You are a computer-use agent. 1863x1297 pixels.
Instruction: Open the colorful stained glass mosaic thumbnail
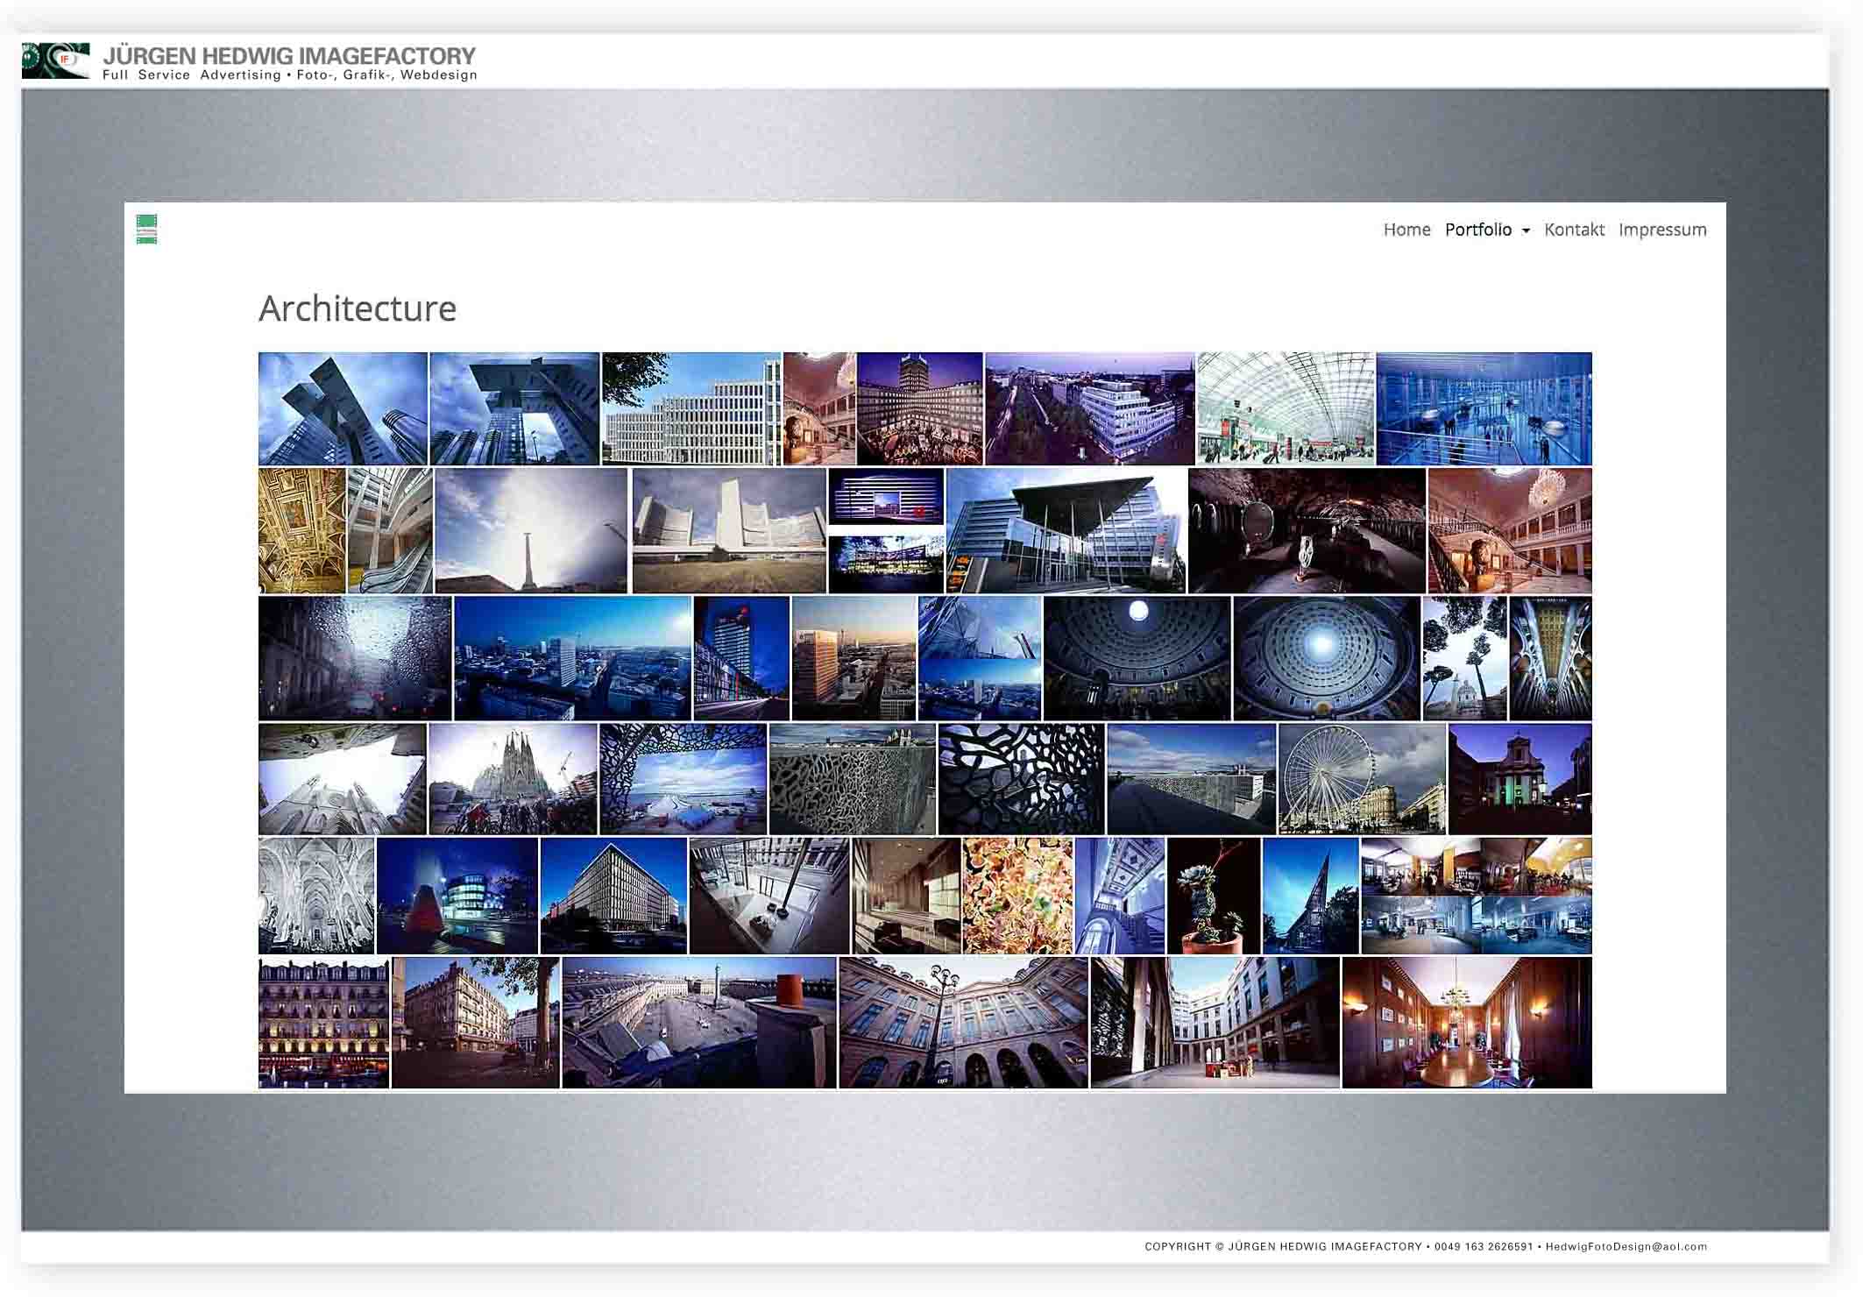[1017, 895]
